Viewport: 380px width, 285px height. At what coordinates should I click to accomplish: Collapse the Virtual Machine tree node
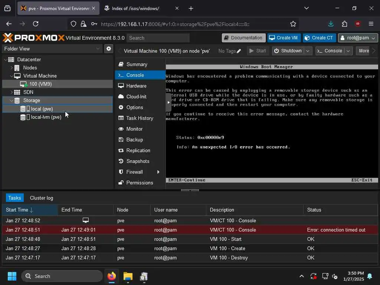(12, 76)
